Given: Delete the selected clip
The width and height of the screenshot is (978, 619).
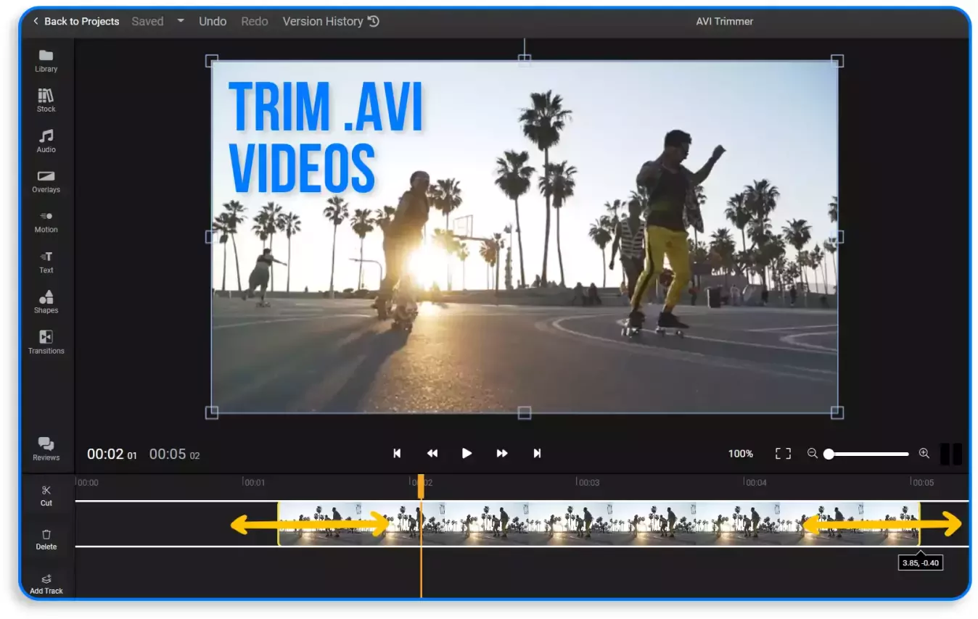Looking at the screenshot, I should pyautogui.click(x=46, y=539).
